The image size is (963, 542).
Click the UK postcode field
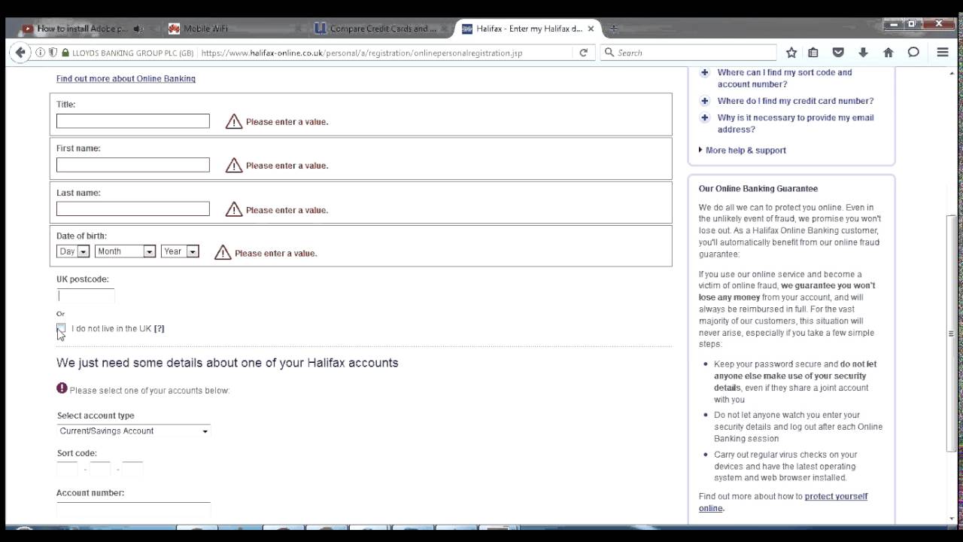tap(86, 296)
